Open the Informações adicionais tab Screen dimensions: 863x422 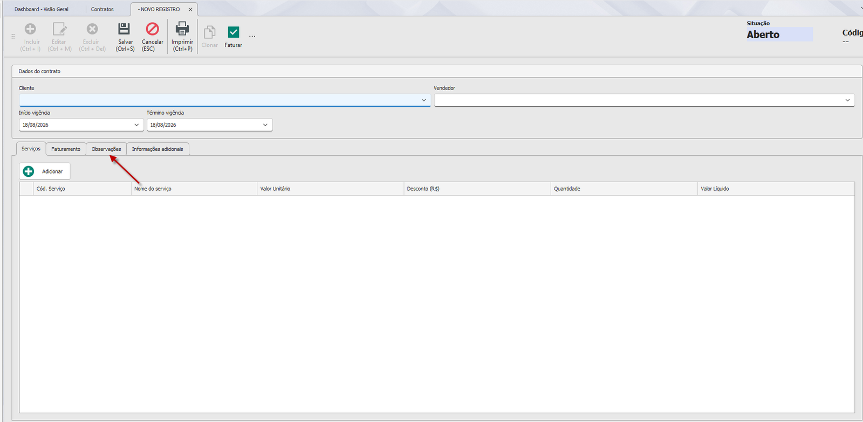(157, 149)
